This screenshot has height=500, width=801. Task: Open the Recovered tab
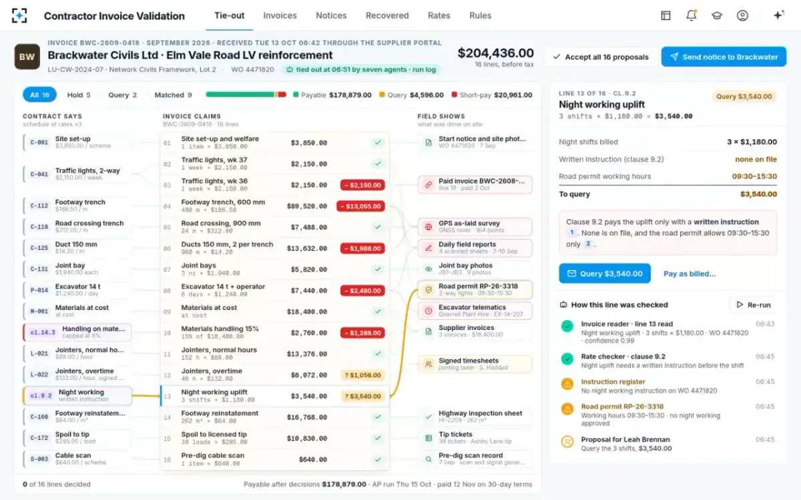[387, 15]
